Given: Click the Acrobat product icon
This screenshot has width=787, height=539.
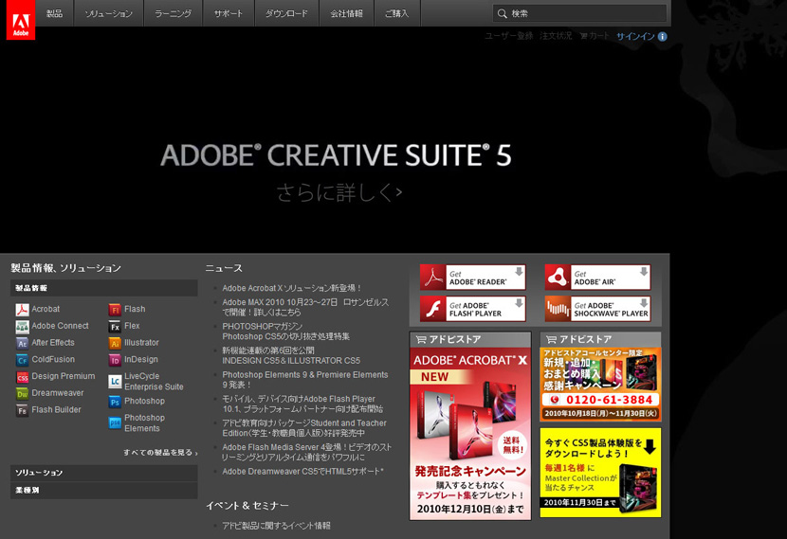Looking at the screenshot, I should click(22, 310).
